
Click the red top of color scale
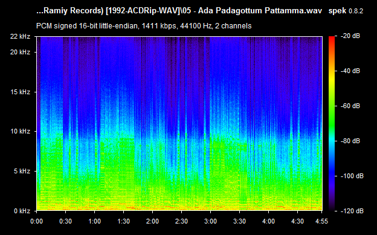coord(332,39)
